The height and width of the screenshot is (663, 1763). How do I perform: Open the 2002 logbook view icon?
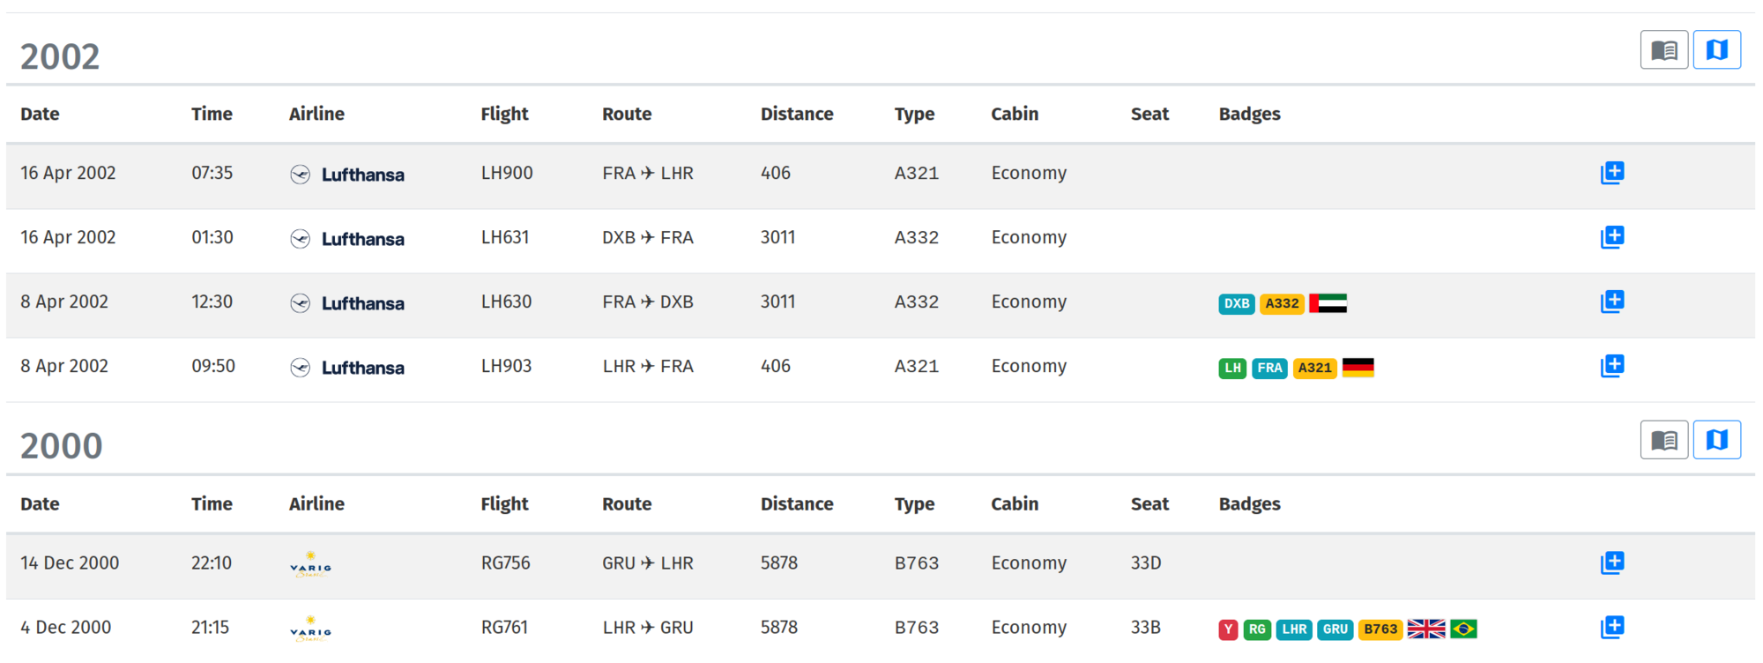[x=1663, y=50]
